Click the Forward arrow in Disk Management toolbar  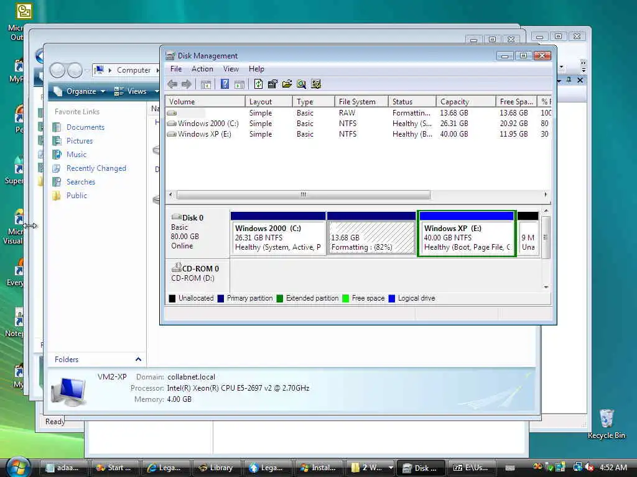pos(187,84)
